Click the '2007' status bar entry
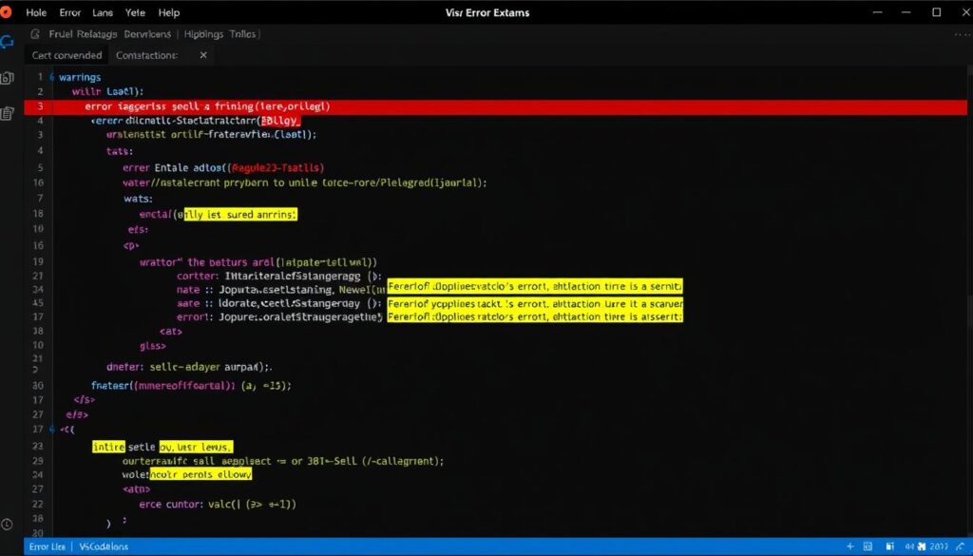The height and width of the screenshot is (556, 973). (x=939, y=546)
